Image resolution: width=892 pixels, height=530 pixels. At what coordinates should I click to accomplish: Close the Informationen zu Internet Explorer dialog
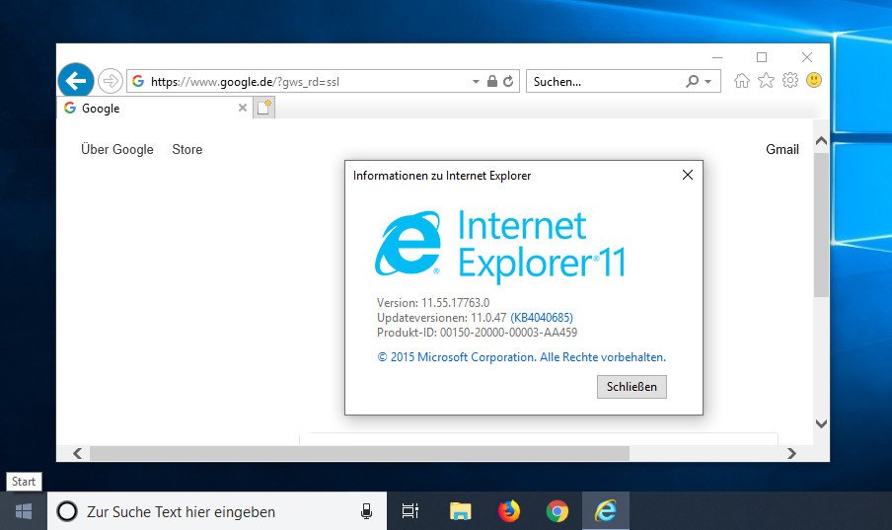tap(687, 175)
